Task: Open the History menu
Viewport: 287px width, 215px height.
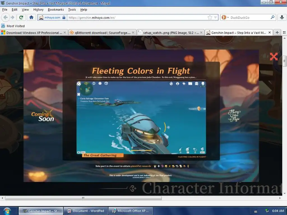Action: click(x=38, y=10)
